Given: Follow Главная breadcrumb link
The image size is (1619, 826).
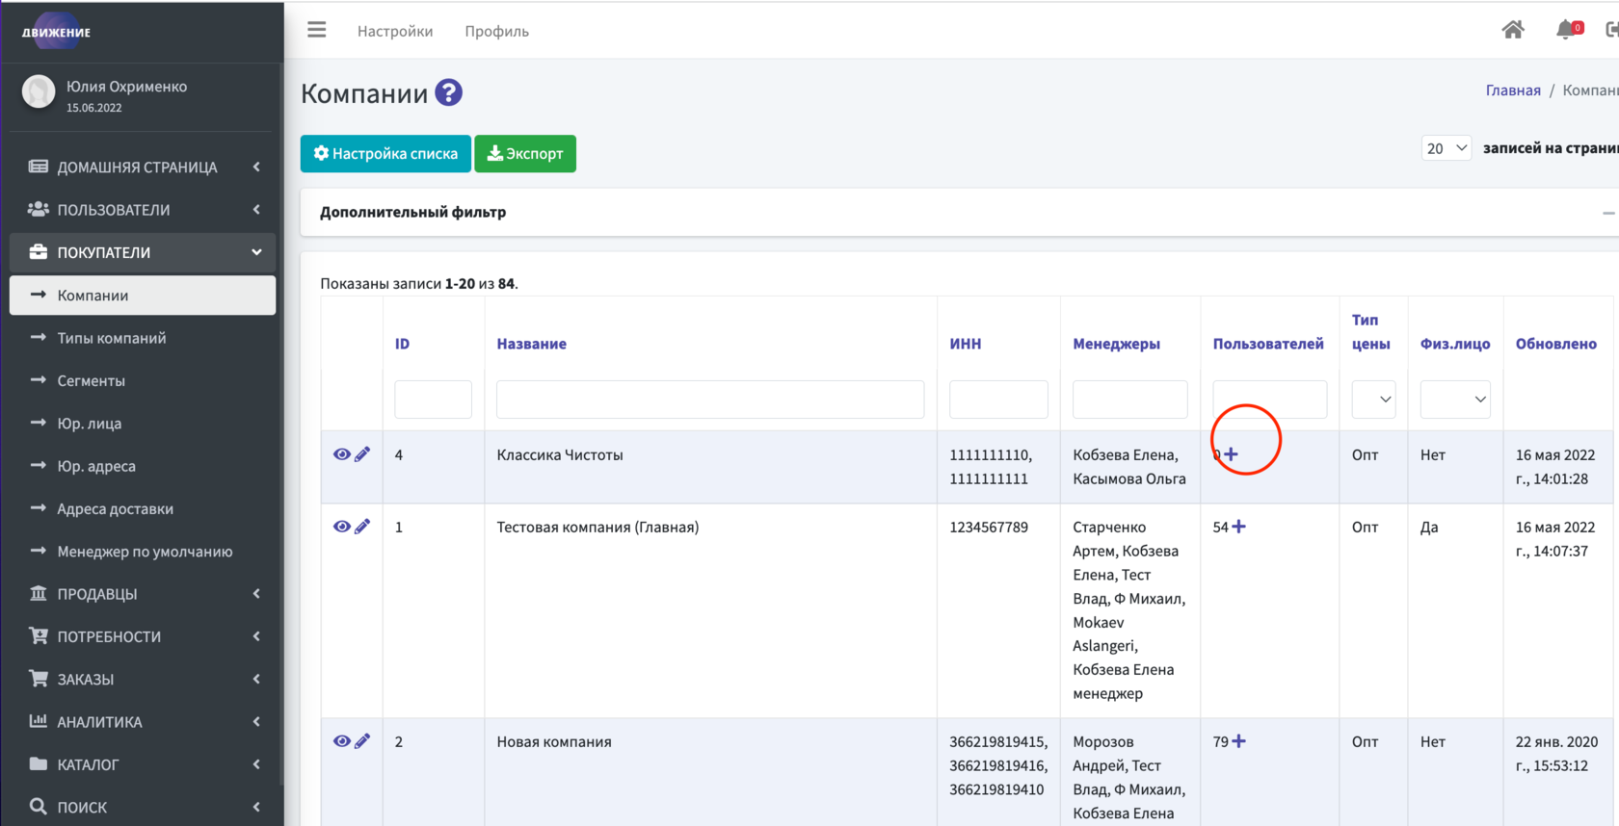Looking at the screenshot, I should [x=1513, y=90].
